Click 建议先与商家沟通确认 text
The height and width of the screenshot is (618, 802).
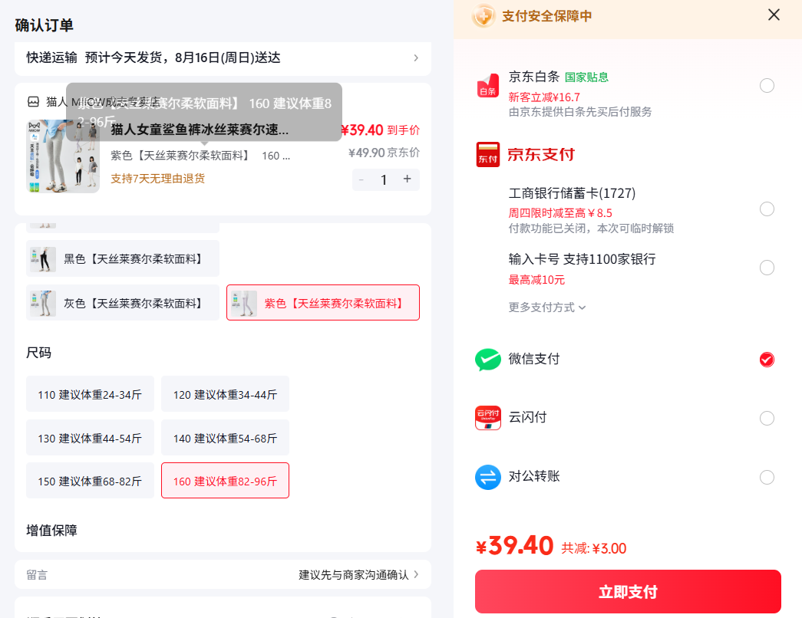pyautogui.click(x=354, y=574)
